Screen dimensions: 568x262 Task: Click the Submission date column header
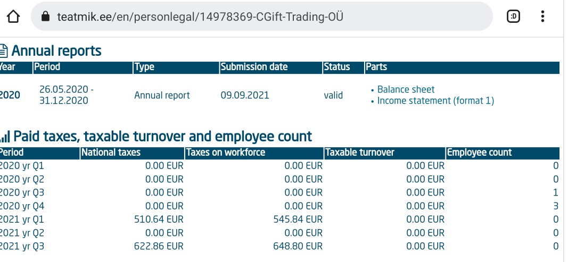[254, 67]
